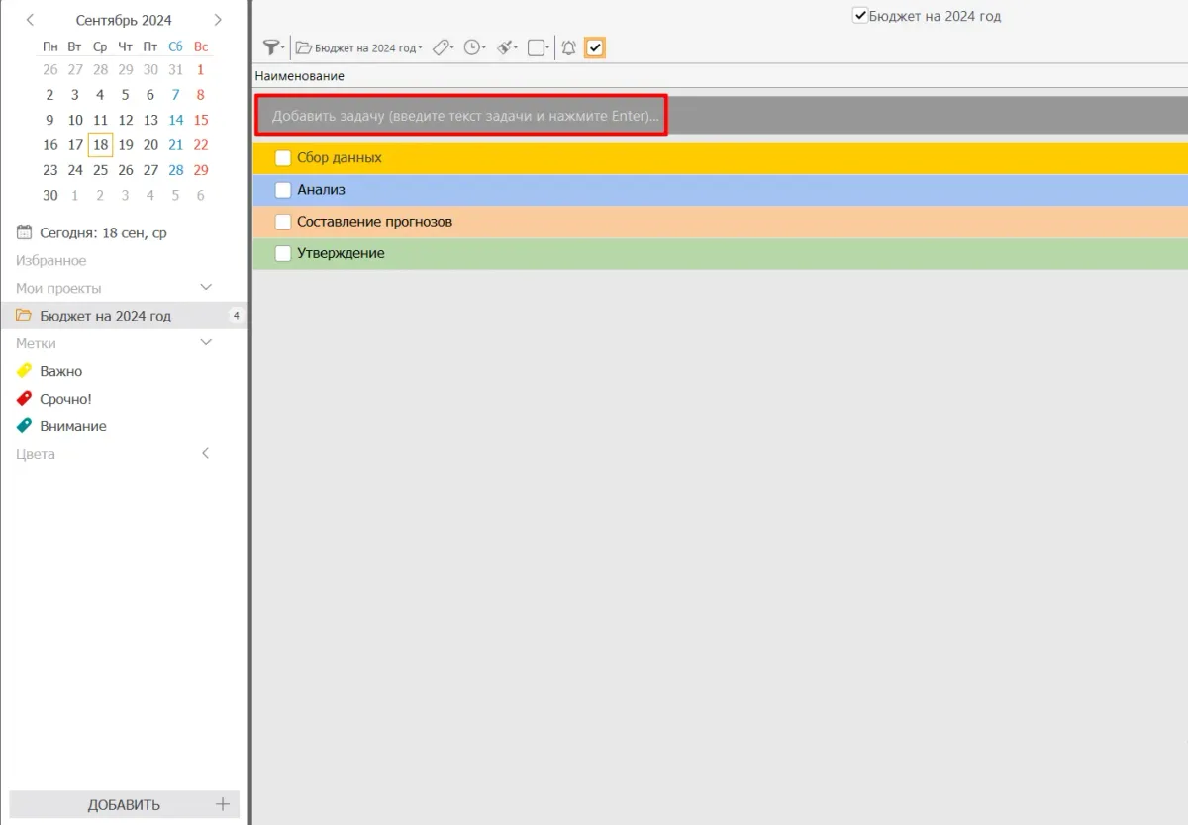Screen dimensions: 1188x825
Task: Collapse the Мои проекты section
Action: [x=206, y=288]
